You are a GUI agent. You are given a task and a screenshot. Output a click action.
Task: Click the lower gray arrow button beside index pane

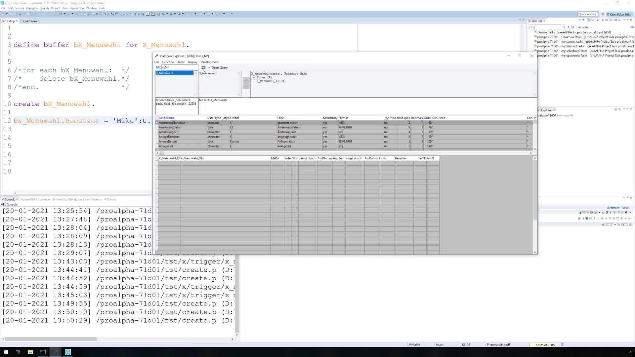pos(246,86)
